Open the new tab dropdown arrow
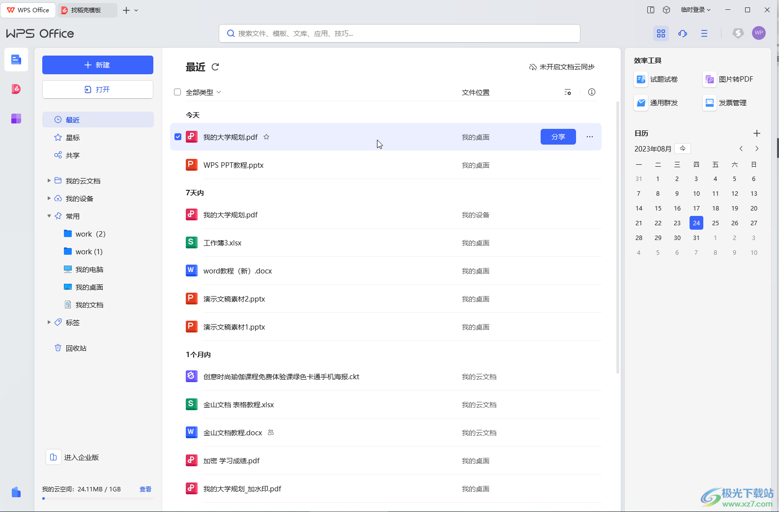The height and width of the screenshot is (512, 779). (x=136, y=10)
